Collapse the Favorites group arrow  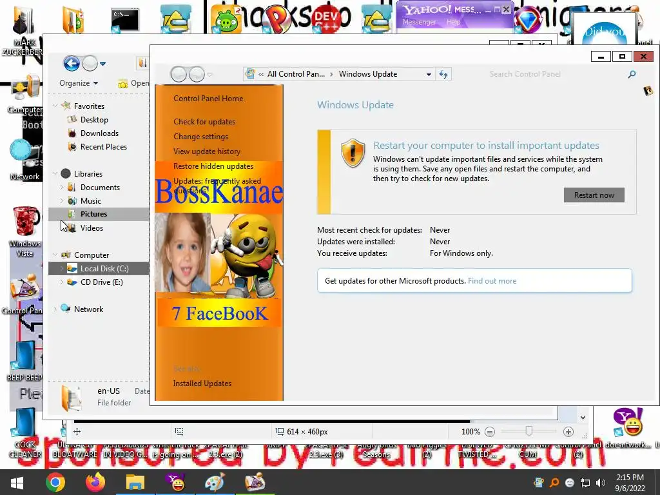click(55, 106)
